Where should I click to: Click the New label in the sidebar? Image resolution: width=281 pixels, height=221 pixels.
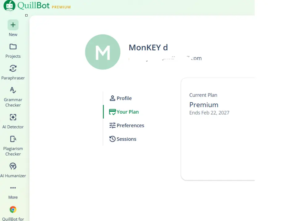click(13, 35)
